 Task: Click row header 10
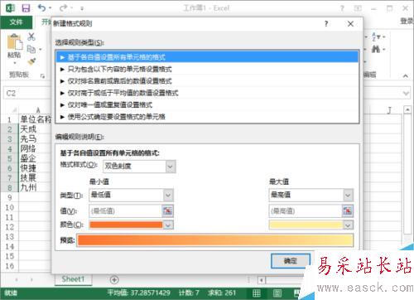click(x=9, y=207)
